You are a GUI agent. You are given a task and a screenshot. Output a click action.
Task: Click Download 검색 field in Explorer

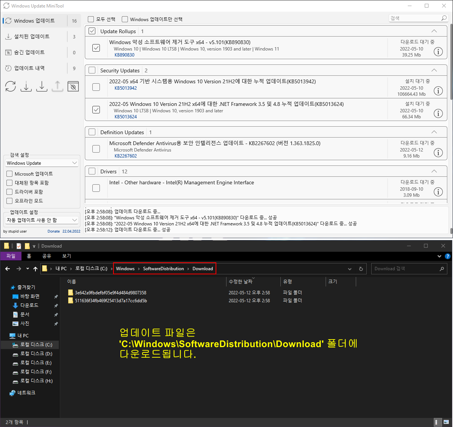click(405, 269)
